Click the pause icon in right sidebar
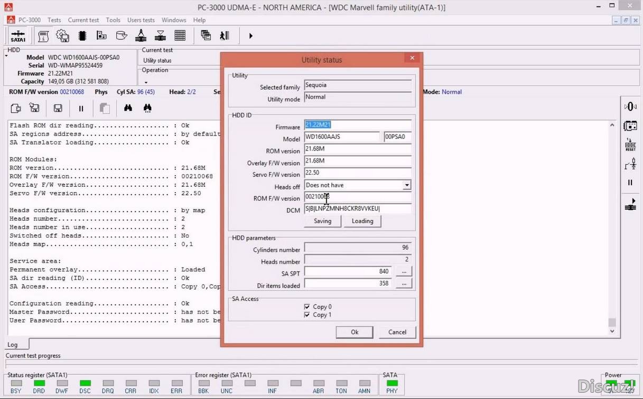 coord(630,183)
